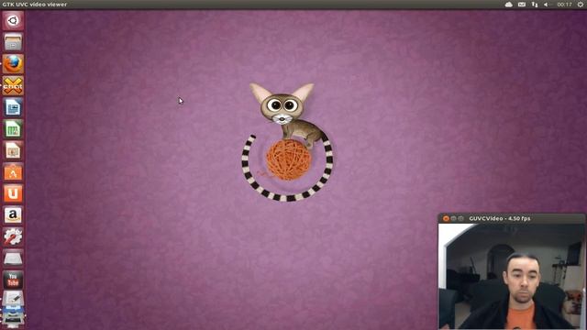
Task: Launch LibreOffice Impress presentation
Action: pyautogui.click(x=13, y=150)
